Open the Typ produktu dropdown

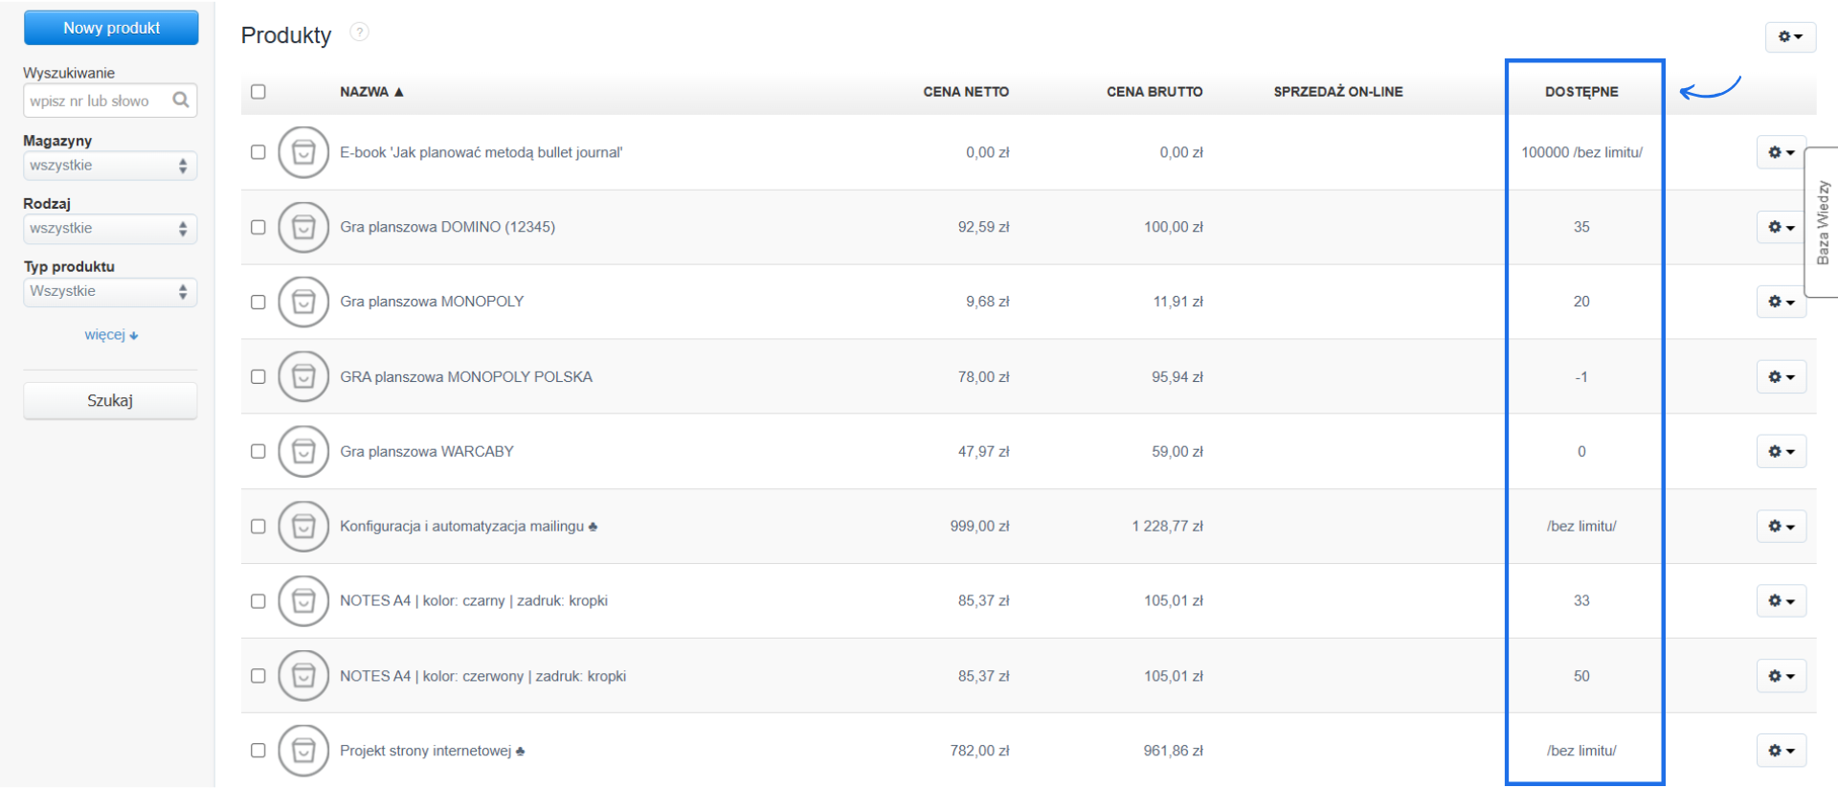109,292
